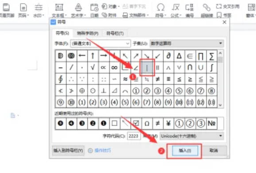Open the 子集(U) subset dropdown
The height and width of the screenshot is (173, 256).
tap(186, 43)
